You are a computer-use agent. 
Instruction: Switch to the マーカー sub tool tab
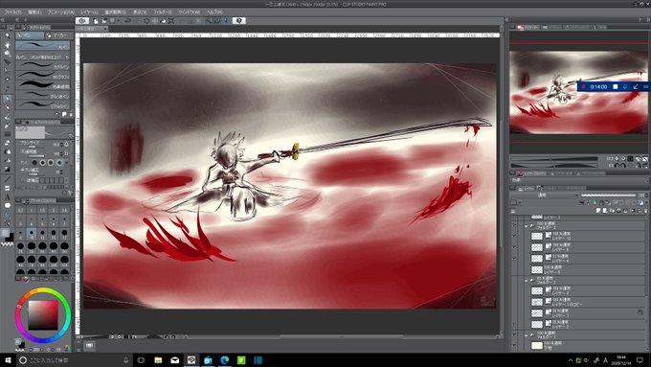click(59, 35)
